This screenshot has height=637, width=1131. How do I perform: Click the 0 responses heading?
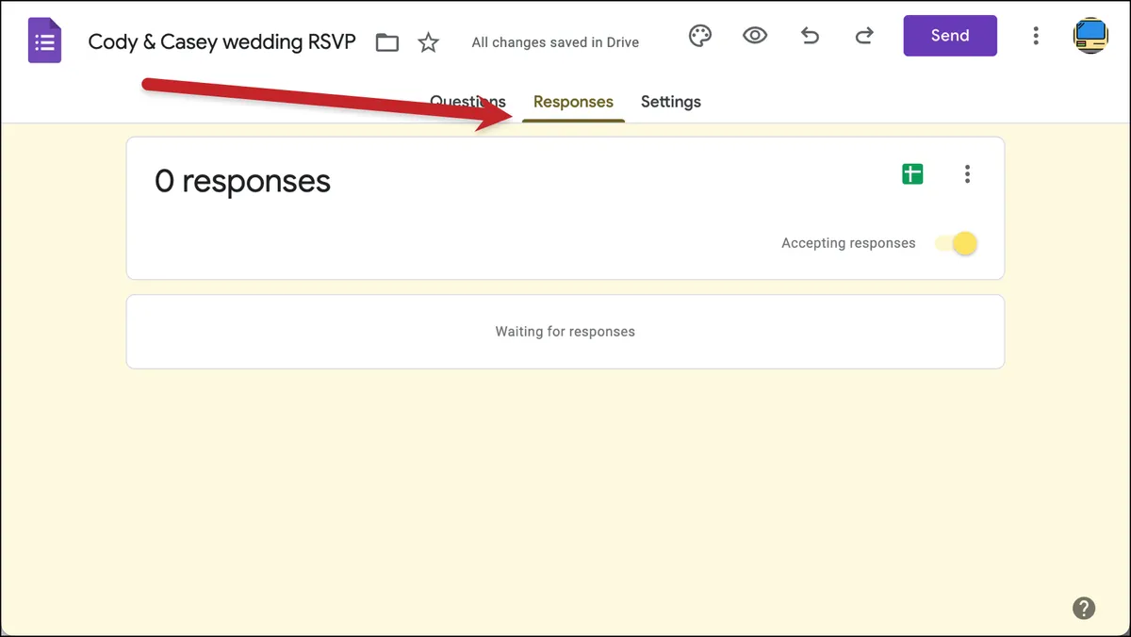(242, 181)
